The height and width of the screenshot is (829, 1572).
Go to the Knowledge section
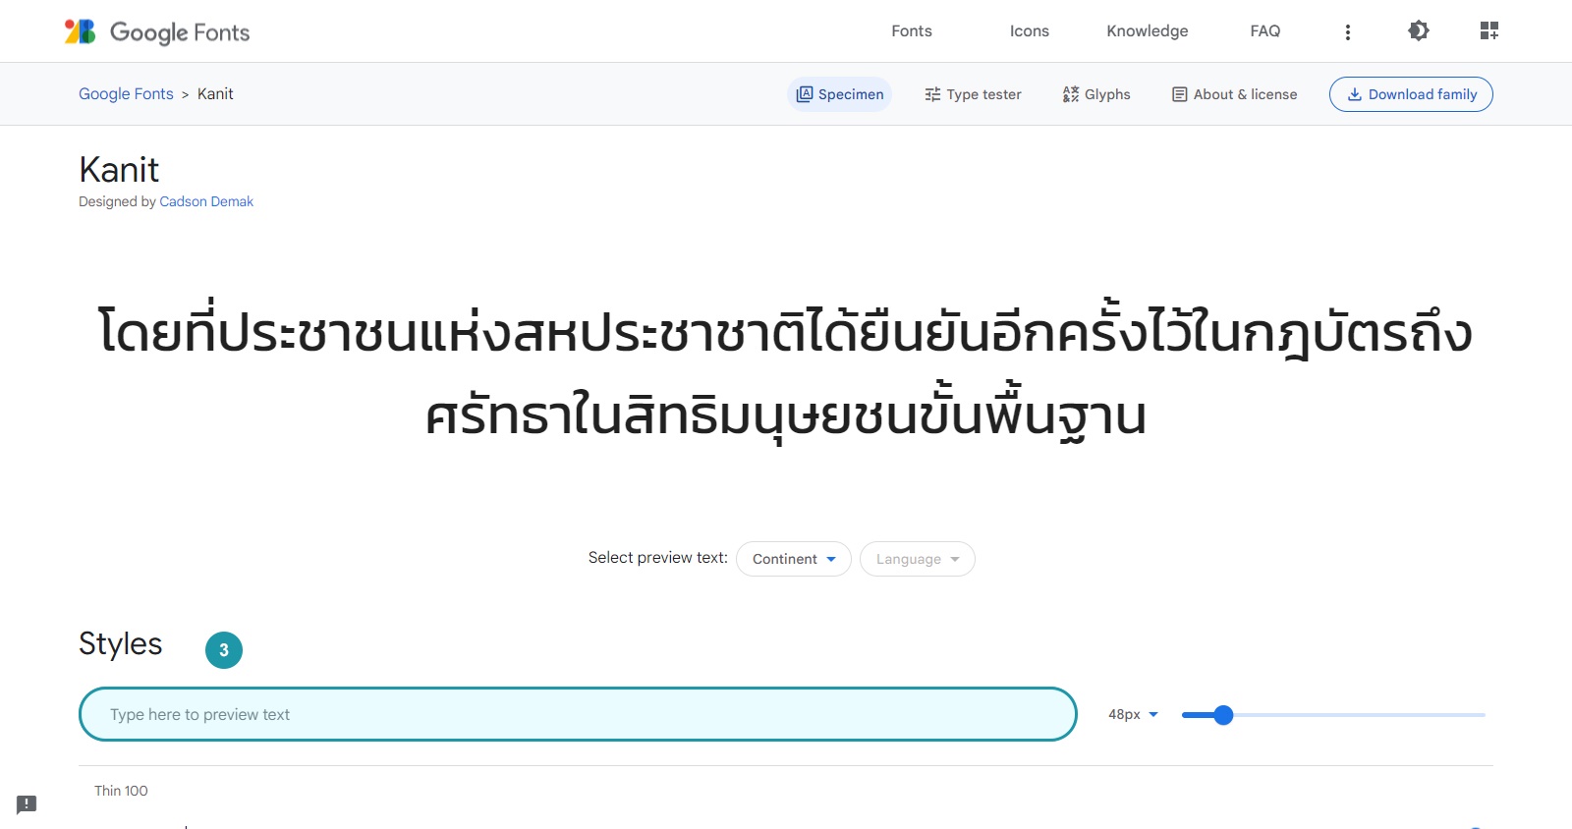(1148, 31)
